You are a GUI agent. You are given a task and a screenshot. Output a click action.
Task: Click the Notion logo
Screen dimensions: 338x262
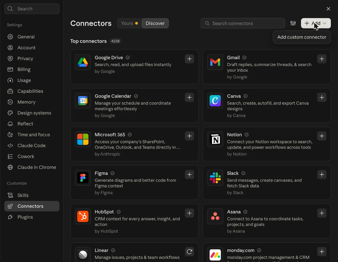coord(215,139)
